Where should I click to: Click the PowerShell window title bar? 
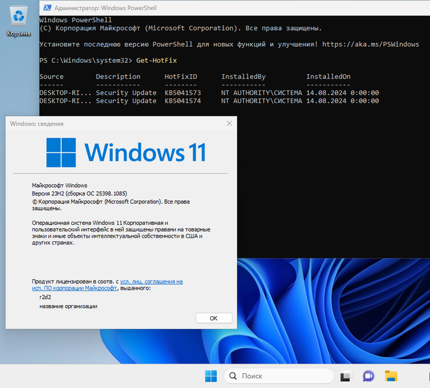pos(215,8)
